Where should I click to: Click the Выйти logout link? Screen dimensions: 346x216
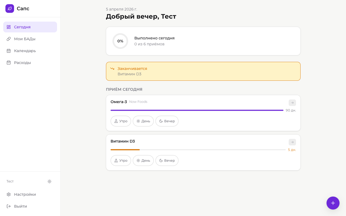(x=21, y=206)
